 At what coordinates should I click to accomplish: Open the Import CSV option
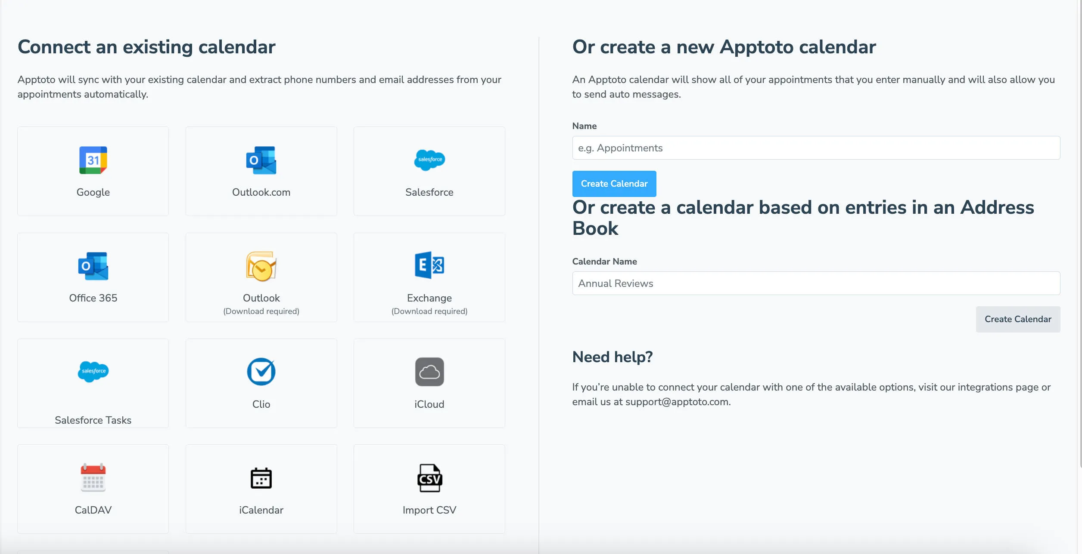coord(429,489)
